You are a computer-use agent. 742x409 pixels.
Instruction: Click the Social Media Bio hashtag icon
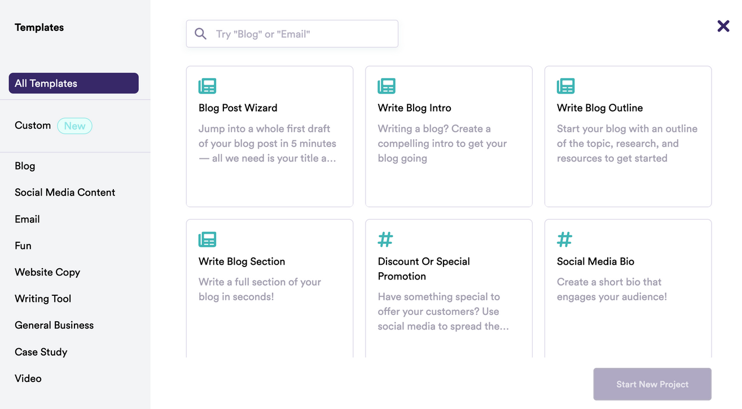[564, 239]
